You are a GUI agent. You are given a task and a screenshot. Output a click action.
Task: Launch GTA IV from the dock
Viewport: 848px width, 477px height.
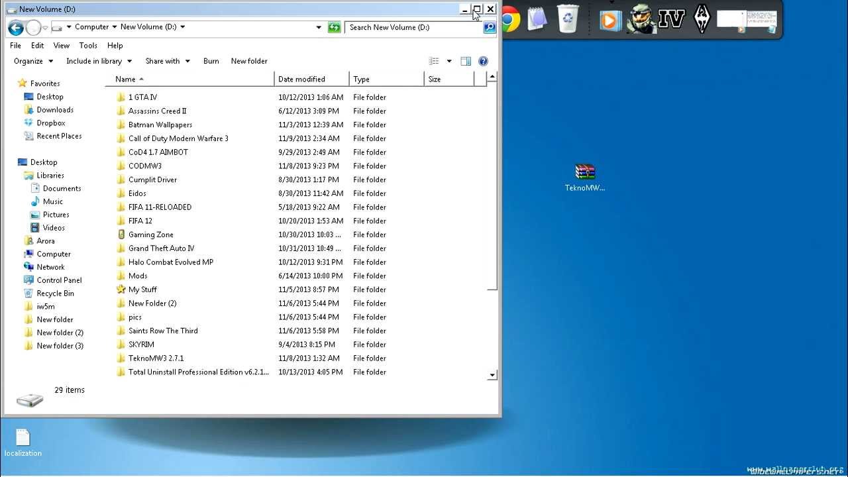click(671, 19)
